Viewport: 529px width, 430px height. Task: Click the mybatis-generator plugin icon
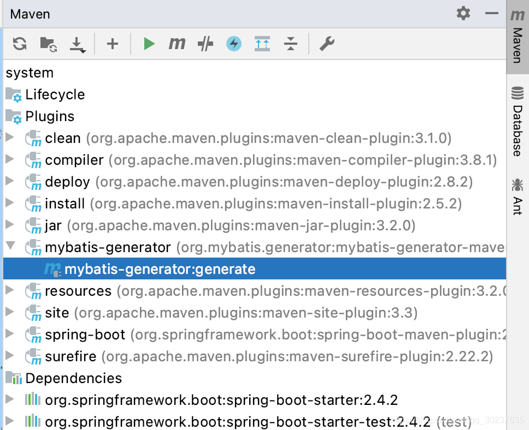[x=33, y=248]
